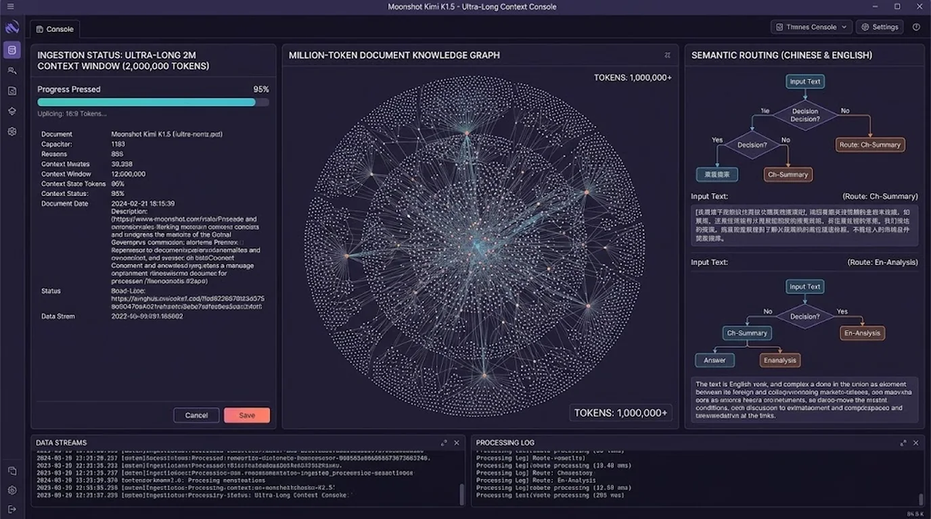The width and height of the screenshot is (931, 519).
Task: Open the Thmnes Console dropdown
Action: (811, 27)
